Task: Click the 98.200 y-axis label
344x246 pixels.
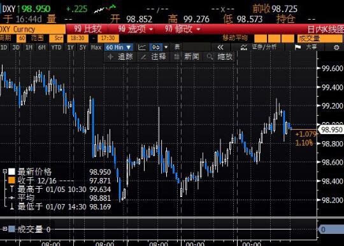Action: pyautogui.click(x=333, y=200)
